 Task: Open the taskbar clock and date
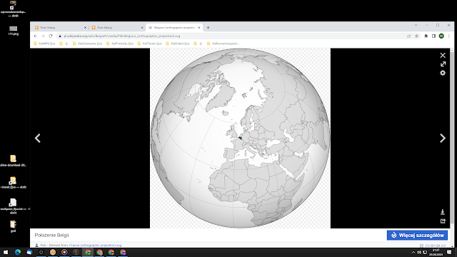click(436, 252)
